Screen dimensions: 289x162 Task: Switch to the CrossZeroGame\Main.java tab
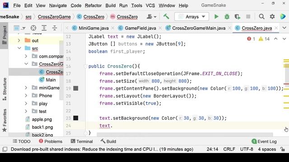pyautogui.click(x=196, y=28)
